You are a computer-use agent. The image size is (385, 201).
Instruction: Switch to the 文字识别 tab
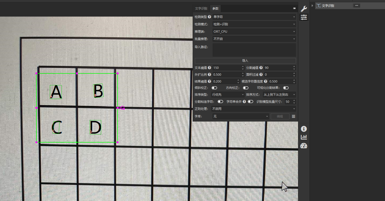(x=201, y=9)
